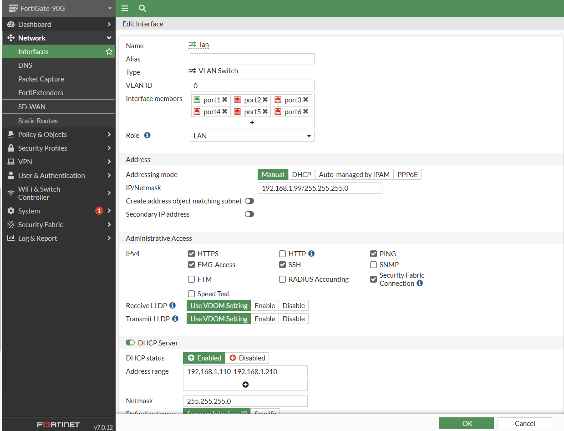Viewport: 564px width, 431px height.
Task: Uncheck the FMG-Access checkbox
Action: [192, 264]
